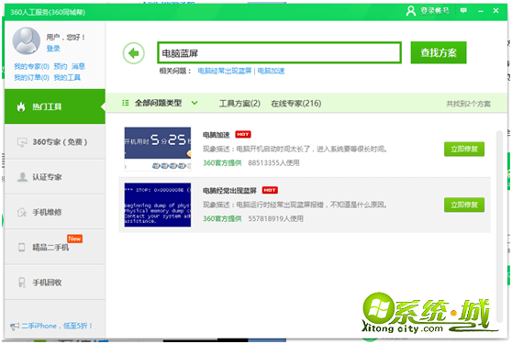Click the 用户，您好！ greeting text
This screenshot has height=344, width=512.
click(66, 38)
